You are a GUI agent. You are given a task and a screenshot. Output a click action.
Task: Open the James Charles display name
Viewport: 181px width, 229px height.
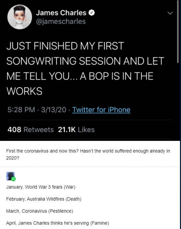coord(61,13)
